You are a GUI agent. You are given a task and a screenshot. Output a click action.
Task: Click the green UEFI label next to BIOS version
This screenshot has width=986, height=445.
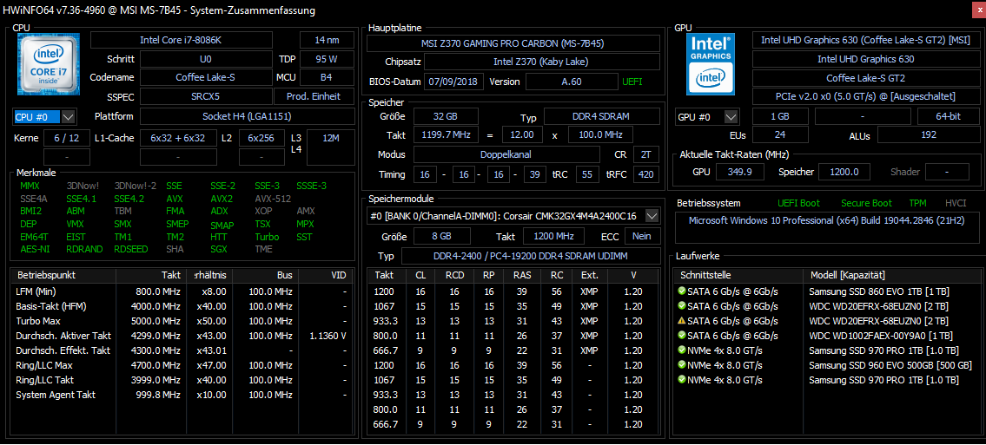click(x=632, y=82)
